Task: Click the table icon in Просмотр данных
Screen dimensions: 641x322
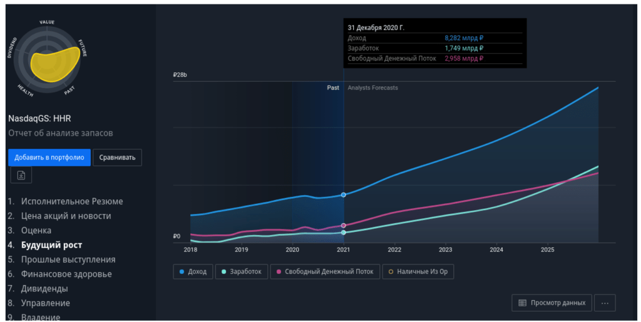Action: 523,303
